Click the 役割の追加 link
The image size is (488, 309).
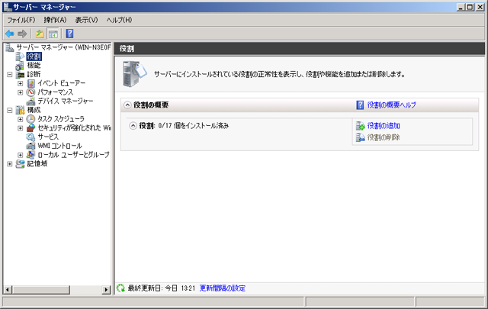[384, 126]
